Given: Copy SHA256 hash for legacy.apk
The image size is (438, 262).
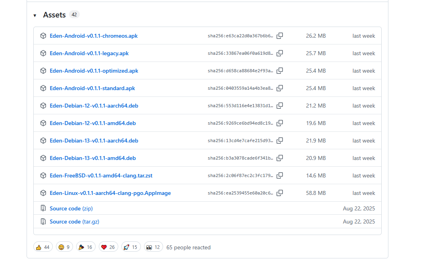Looking at the screenshot, I should click(x=280, y=53).
